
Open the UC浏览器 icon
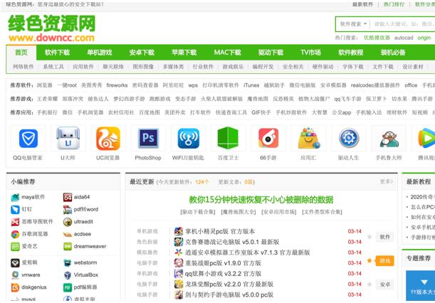(108, 138)
